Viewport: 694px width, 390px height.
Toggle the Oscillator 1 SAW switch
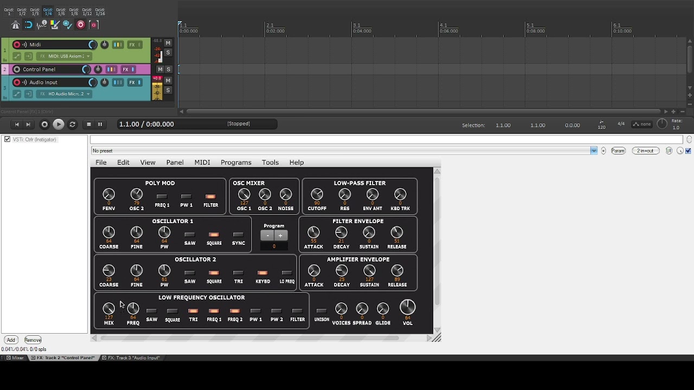pos(189,235)
